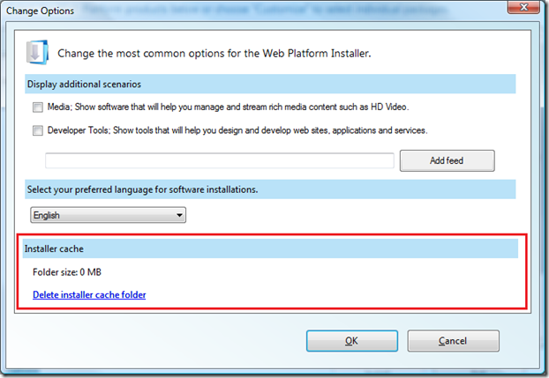Tick the Developer Tools checkbox
Viewport: 549px width, 378px height.
38,130
